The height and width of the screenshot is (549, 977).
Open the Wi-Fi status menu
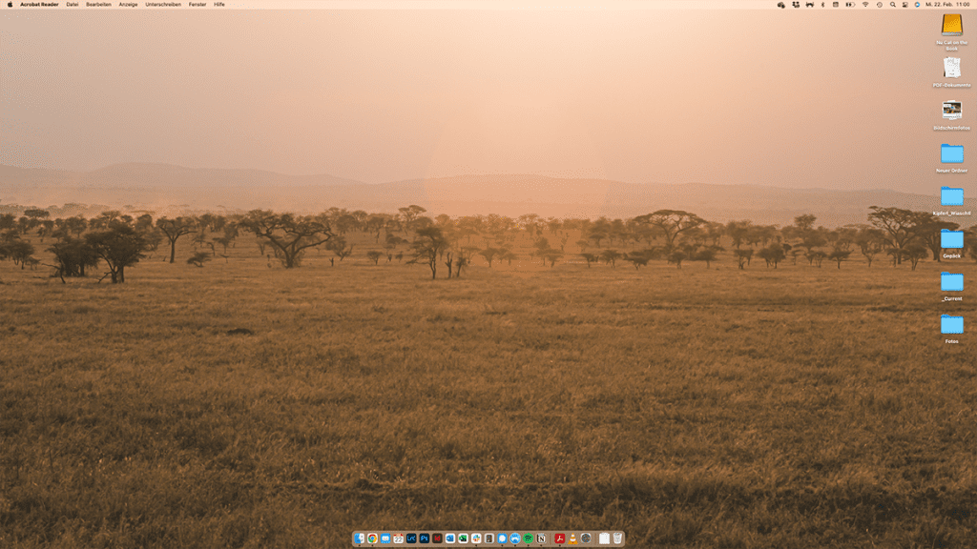(865, 4)
